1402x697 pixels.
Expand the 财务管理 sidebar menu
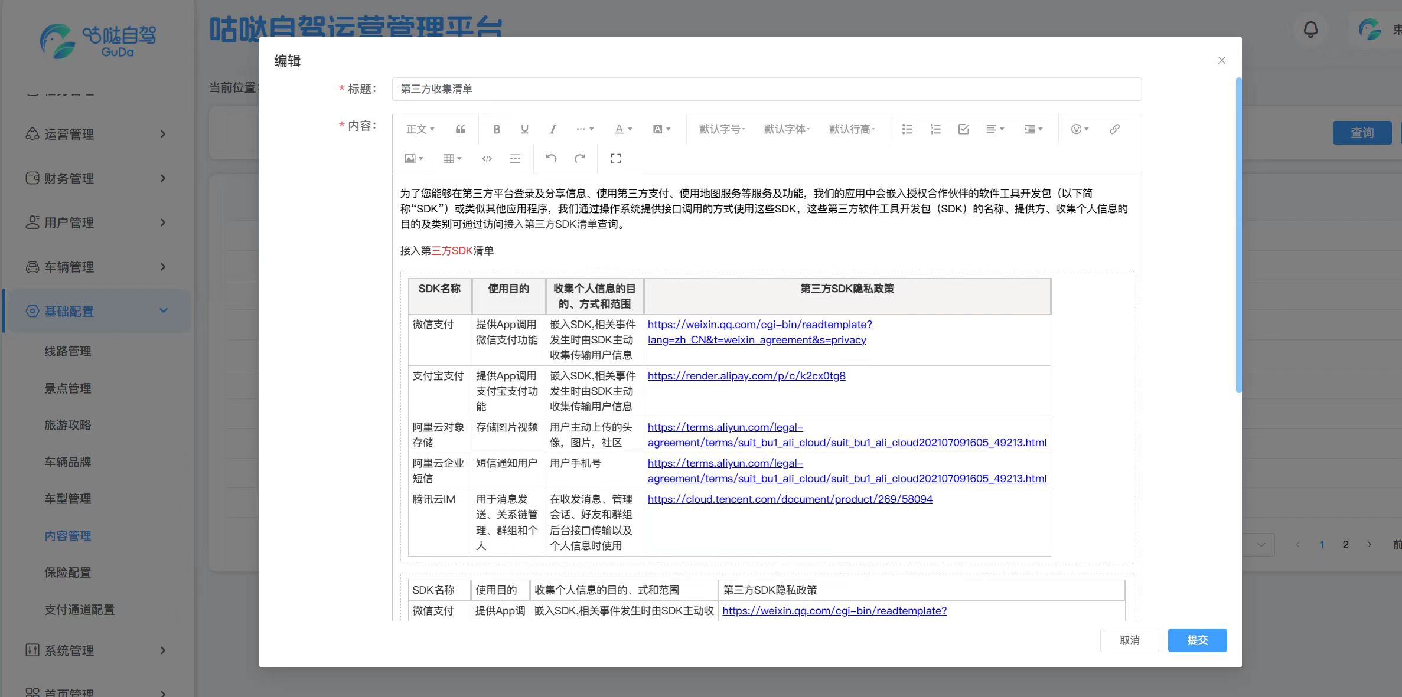[96, 178]
